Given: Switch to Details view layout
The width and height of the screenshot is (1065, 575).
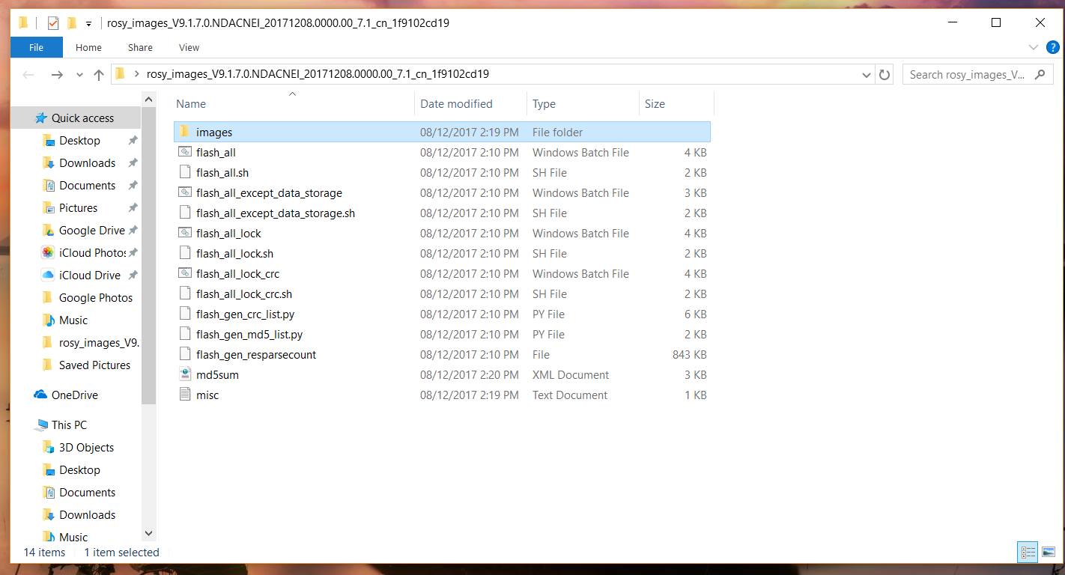Looking at the screenshot, I should [x=1028, y=553].
